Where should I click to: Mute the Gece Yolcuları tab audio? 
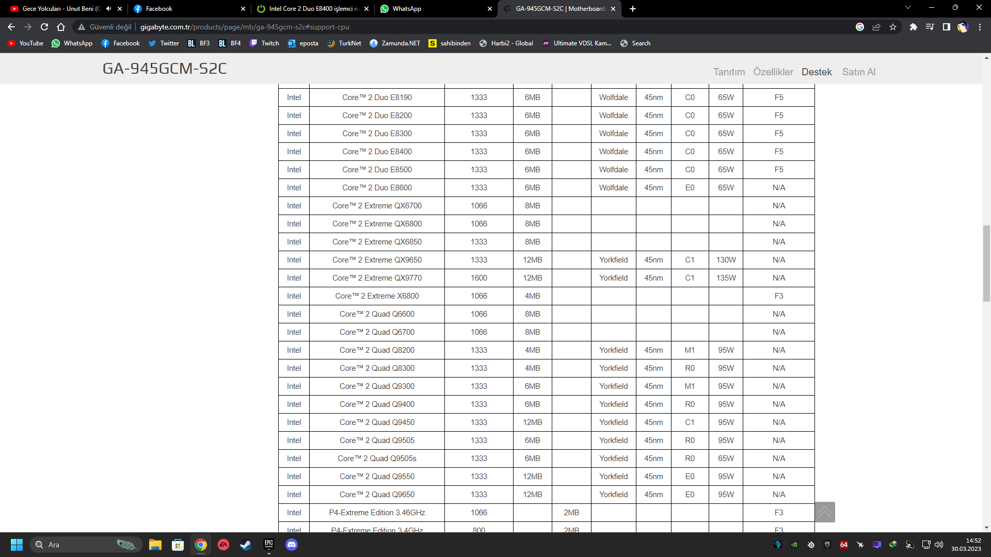(x=108, y=9)
